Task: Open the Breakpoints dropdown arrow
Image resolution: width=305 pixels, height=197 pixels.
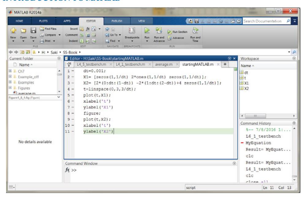Action: tap(132, 41)
